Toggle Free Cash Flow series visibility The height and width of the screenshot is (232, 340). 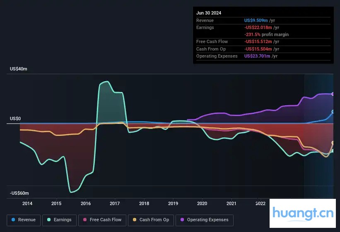coord(106,220)
